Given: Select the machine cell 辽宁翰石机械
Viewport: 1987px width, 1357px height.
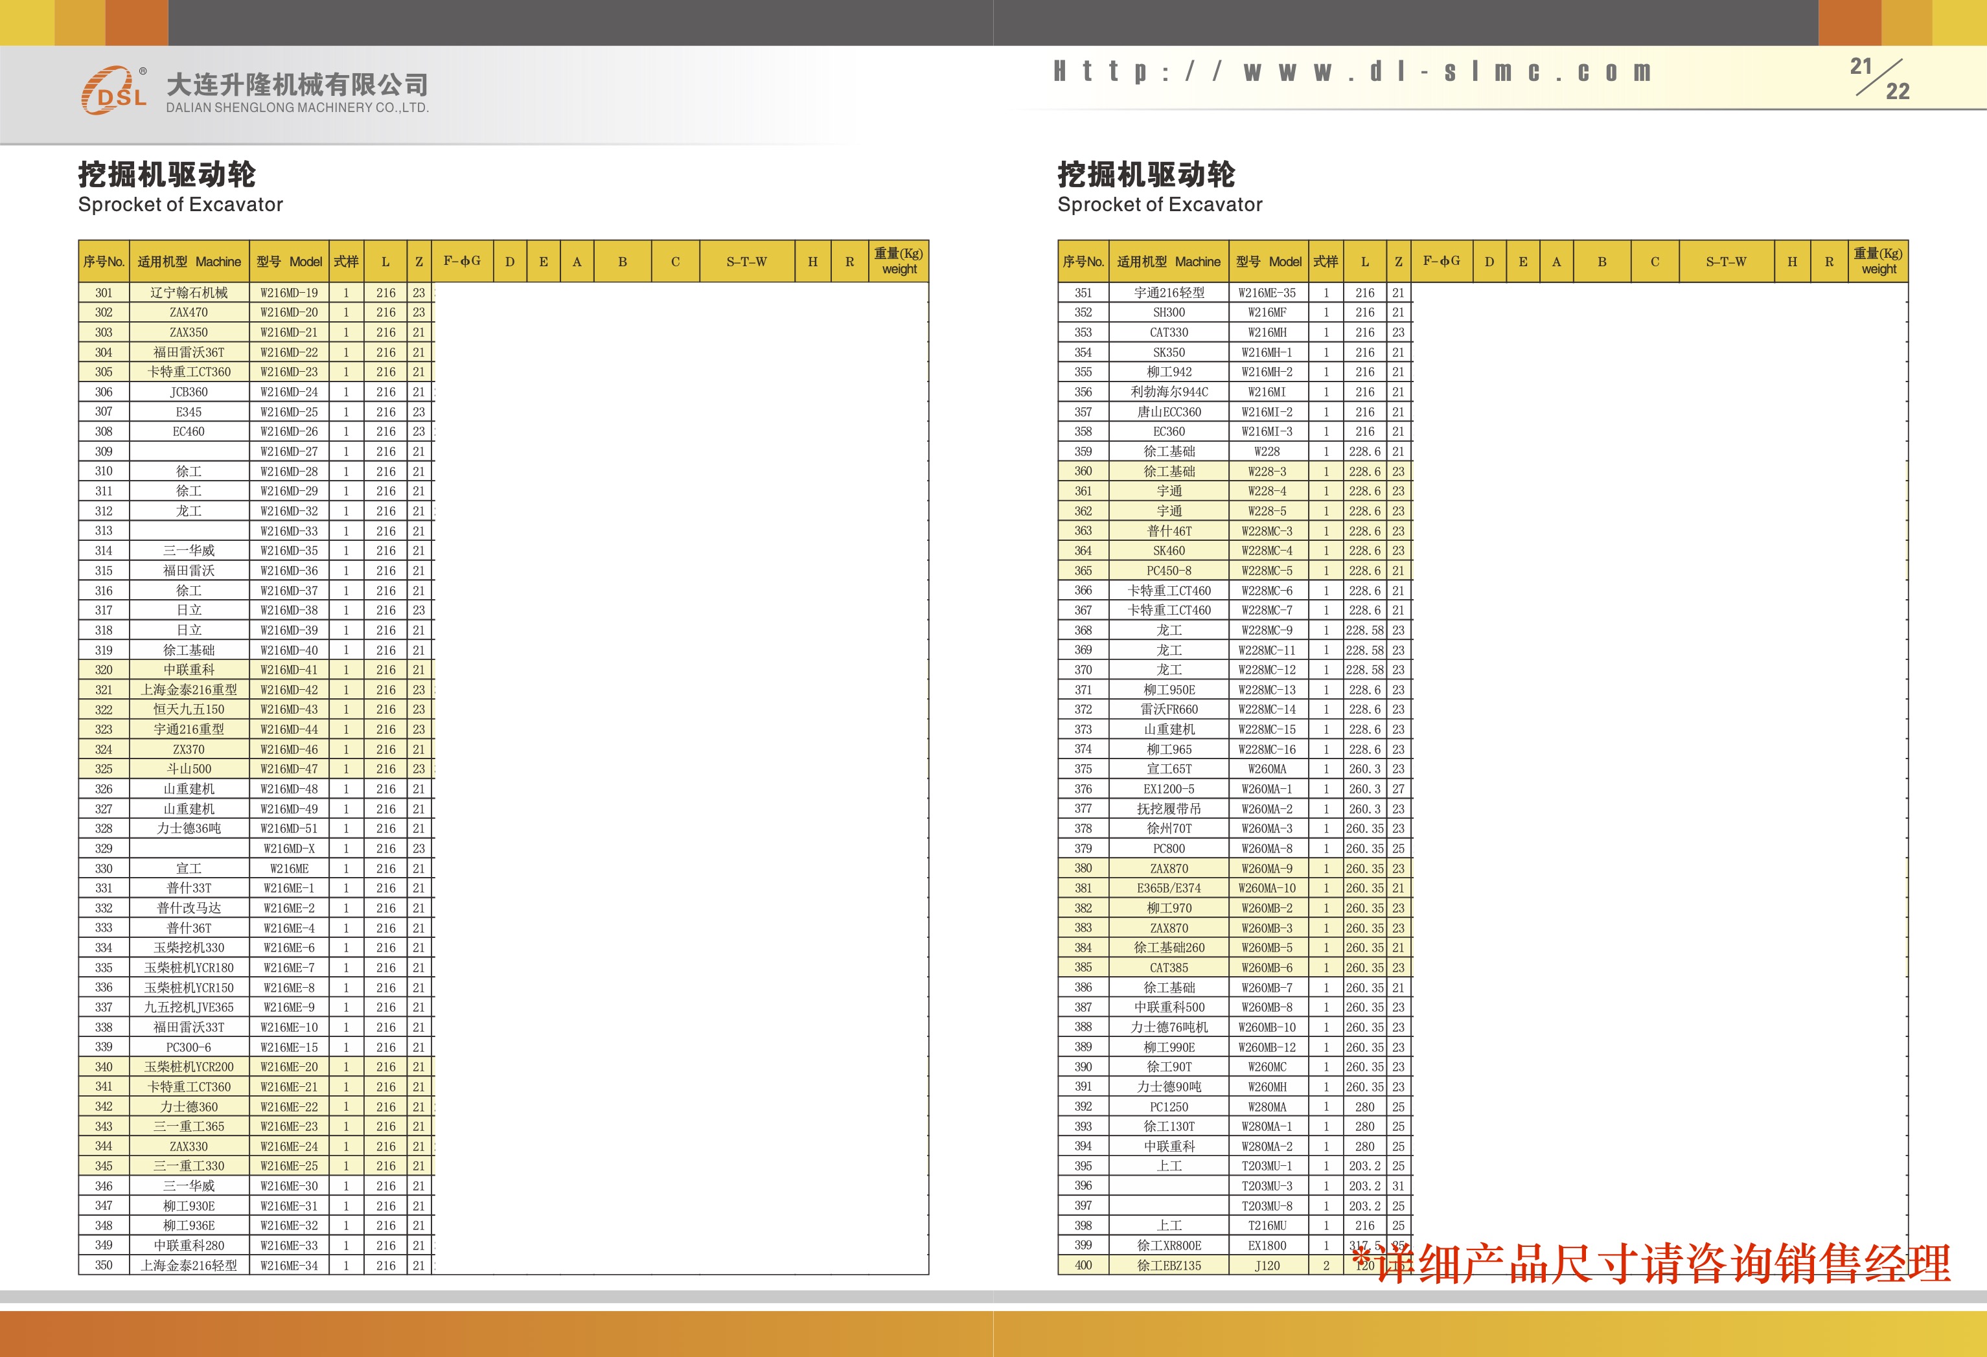Looking at the screenshot, I should pos(189,292).
